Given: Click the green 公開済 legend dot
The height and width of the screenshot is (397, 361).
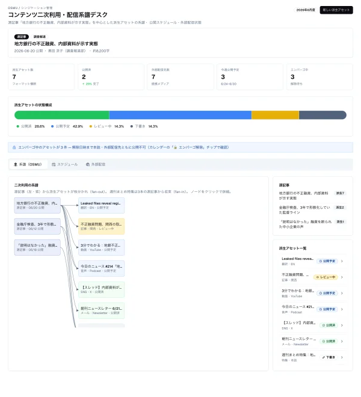Looking at the screenshot, I should point(17,126).
